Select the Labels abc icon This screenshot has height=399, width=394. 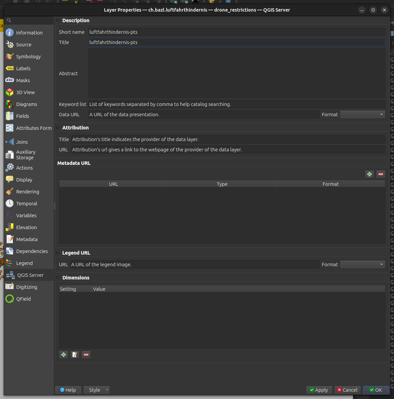(10, 68)
